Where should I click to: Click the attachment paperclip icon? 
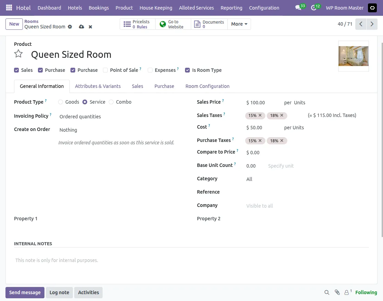[x=337, y=292]
